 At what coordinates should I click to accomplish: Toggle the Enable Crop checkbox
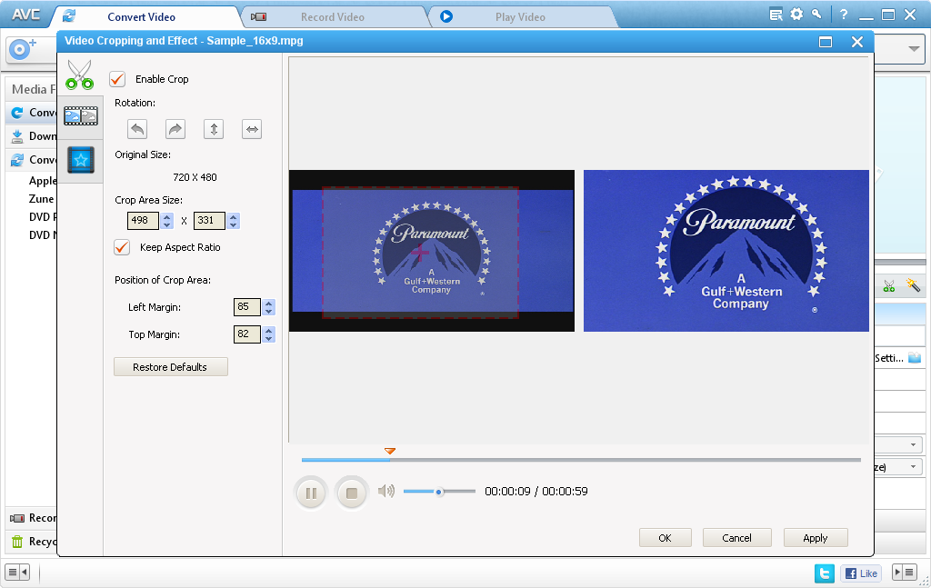[x=117, y=78]
